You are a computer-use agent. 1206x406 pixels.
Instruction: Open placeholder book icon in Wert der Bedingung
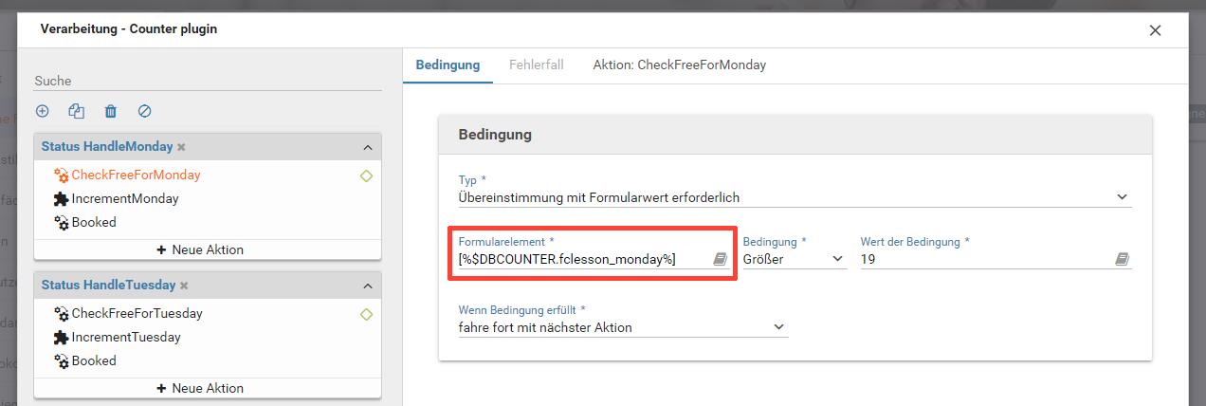pos(1123,259)
